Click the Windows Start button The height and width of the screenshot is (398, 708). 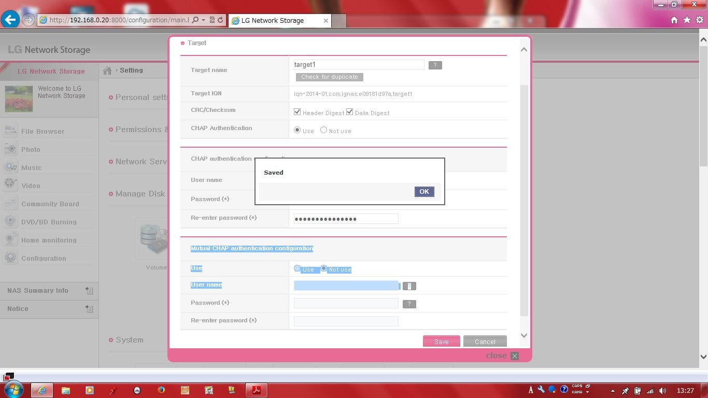pos(13,390)
